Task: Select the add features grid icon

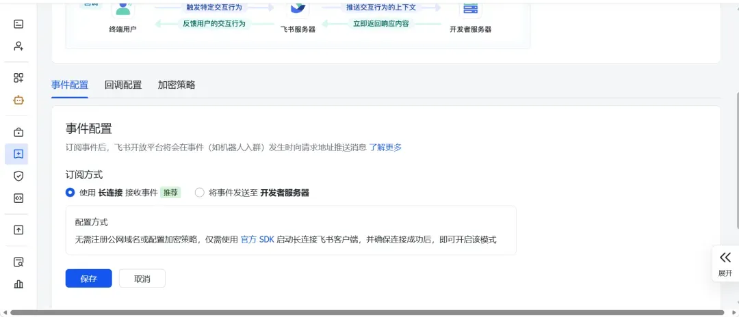Action: tap(18, 78)
